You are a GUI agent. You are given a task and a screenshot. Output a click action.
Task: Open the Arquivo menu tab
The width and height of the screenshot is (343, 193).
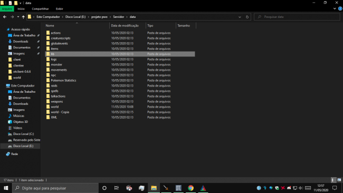click(7, 9)
